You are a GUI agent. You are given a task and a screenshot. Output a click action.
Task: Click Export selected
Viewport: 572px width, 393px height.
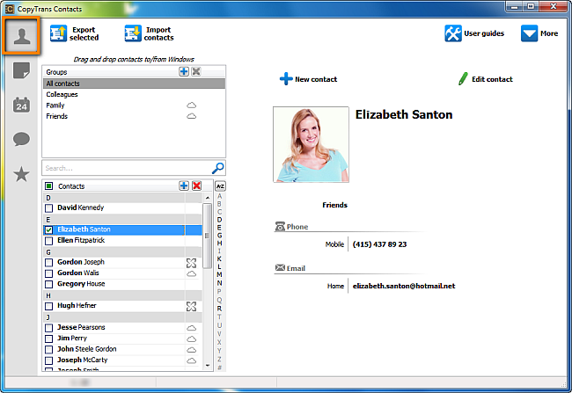click(75, 33)
